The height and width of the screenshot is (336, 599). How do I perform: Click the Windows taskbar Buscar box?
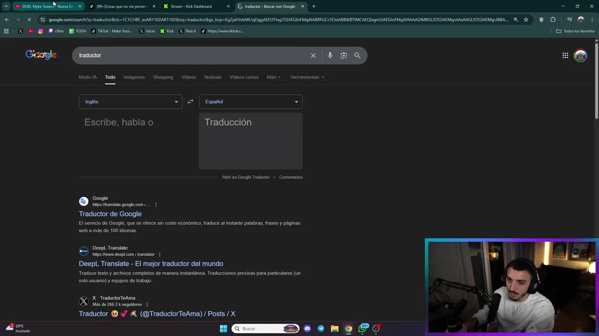click(x=265, y=329)
